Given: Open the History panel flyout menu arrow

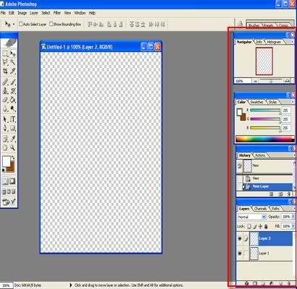Looking at the screenshot, I should pyautogui.click(x=293, y=155).
